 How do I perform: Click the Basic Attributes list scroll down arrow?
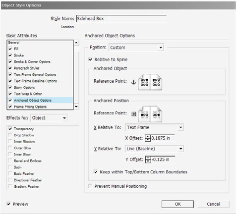tap(76, 107)
